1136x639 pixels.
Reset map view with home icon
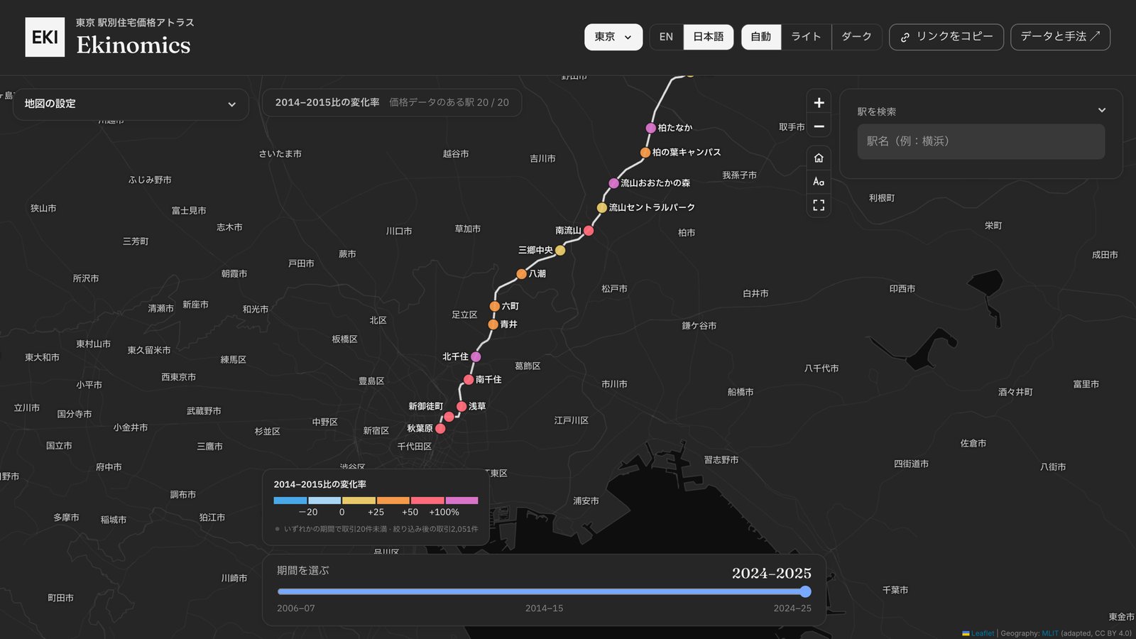pos(819,158)
